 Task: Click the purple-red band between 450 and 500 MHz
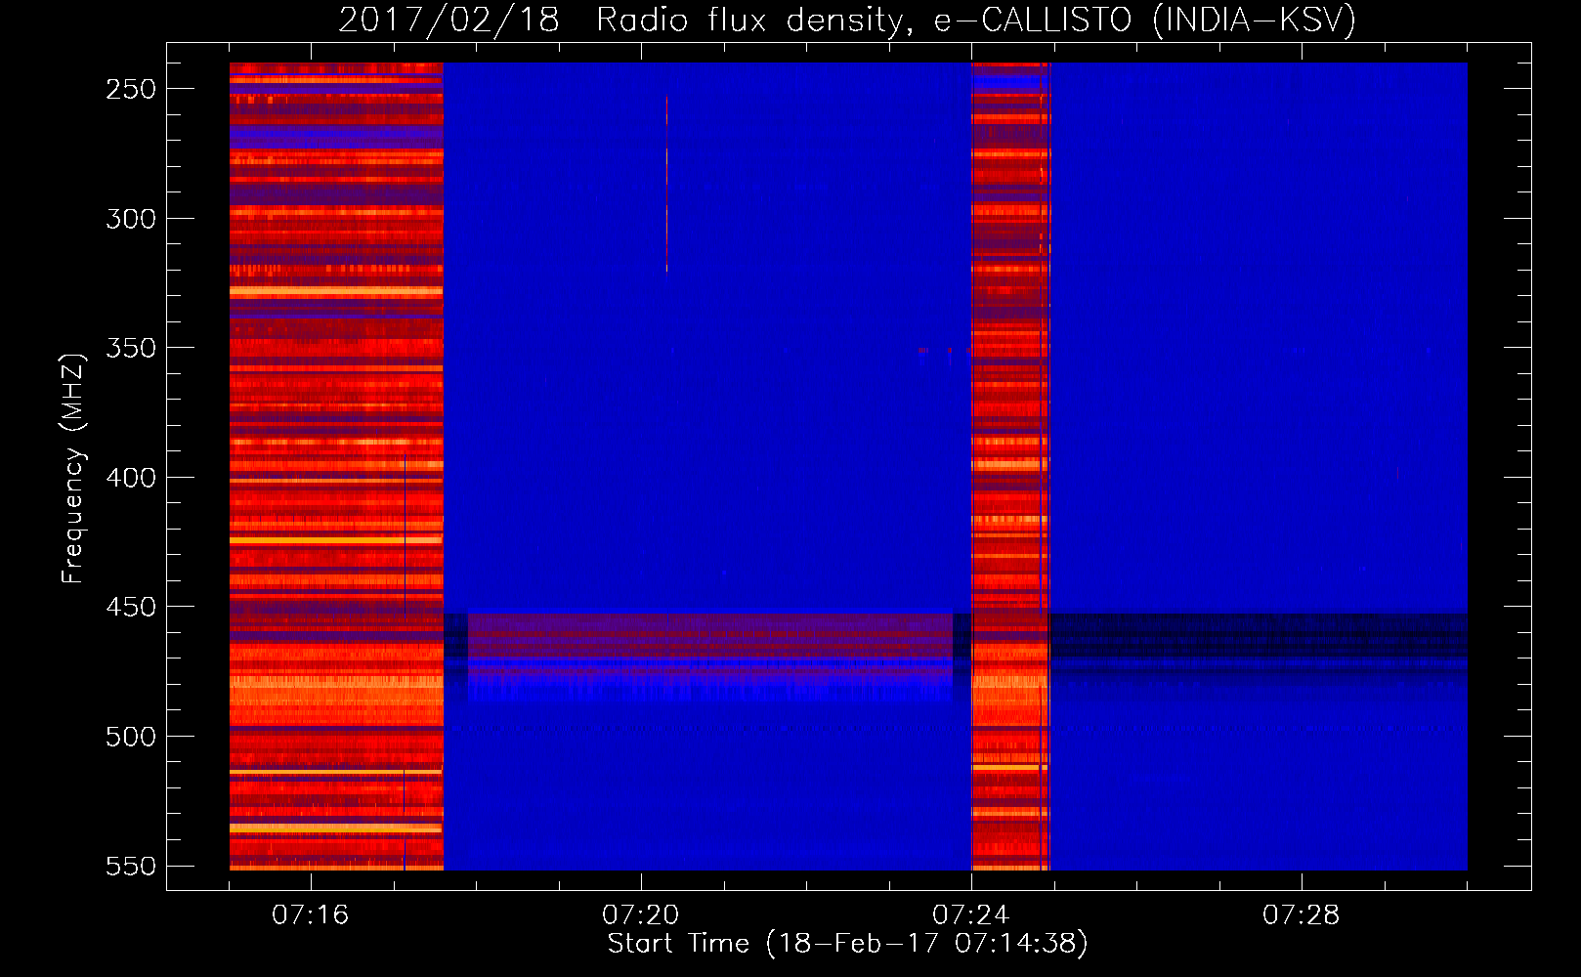pos(709,645)
